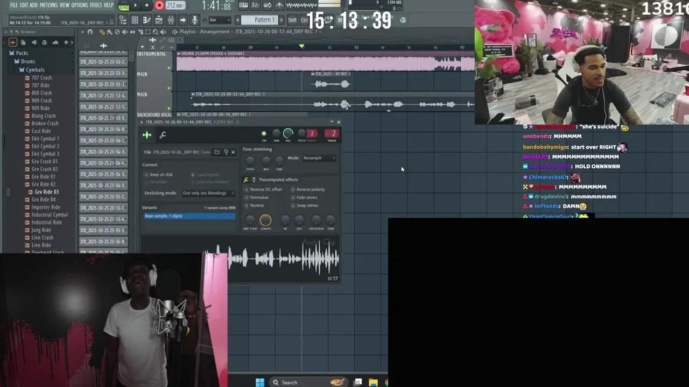Select the star favorites tab in browser
The height and width of the screenshot is (387, 689).
[x=66, y=42]
